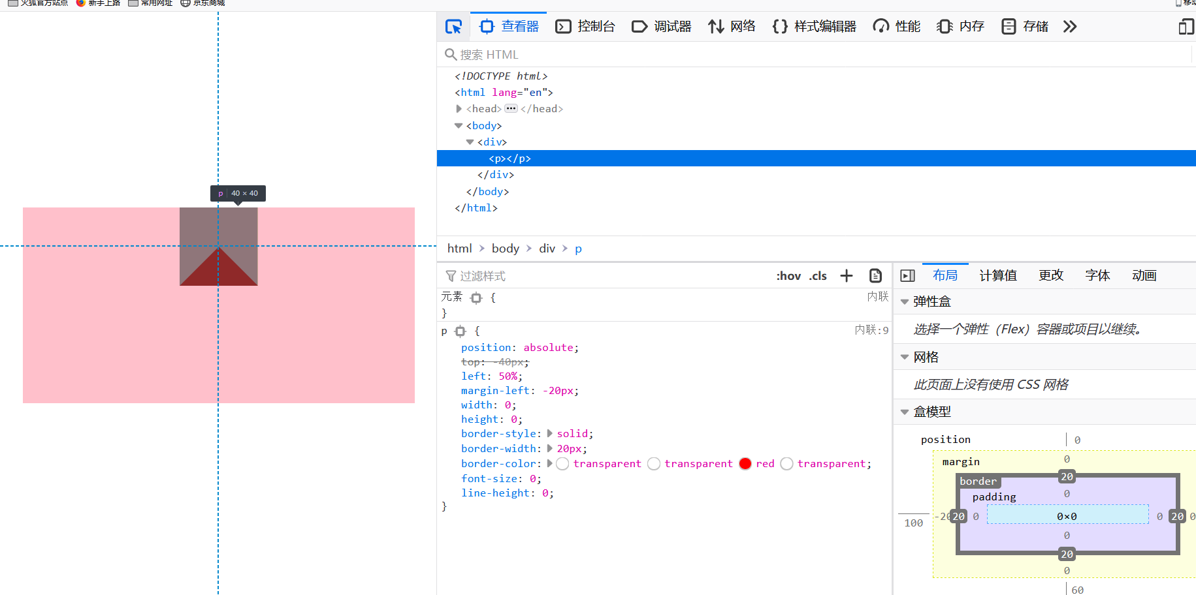1196x595 pixels.
Task: Switch to the 计算值 computed tab
Action: (998, 275)
